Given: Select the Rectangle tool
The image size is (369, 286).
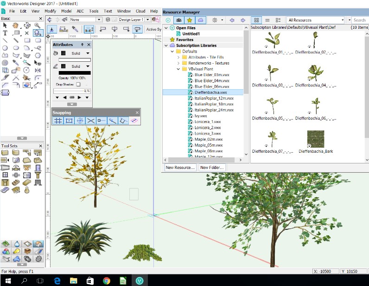Looking at the screenshot, I should 27,40.
